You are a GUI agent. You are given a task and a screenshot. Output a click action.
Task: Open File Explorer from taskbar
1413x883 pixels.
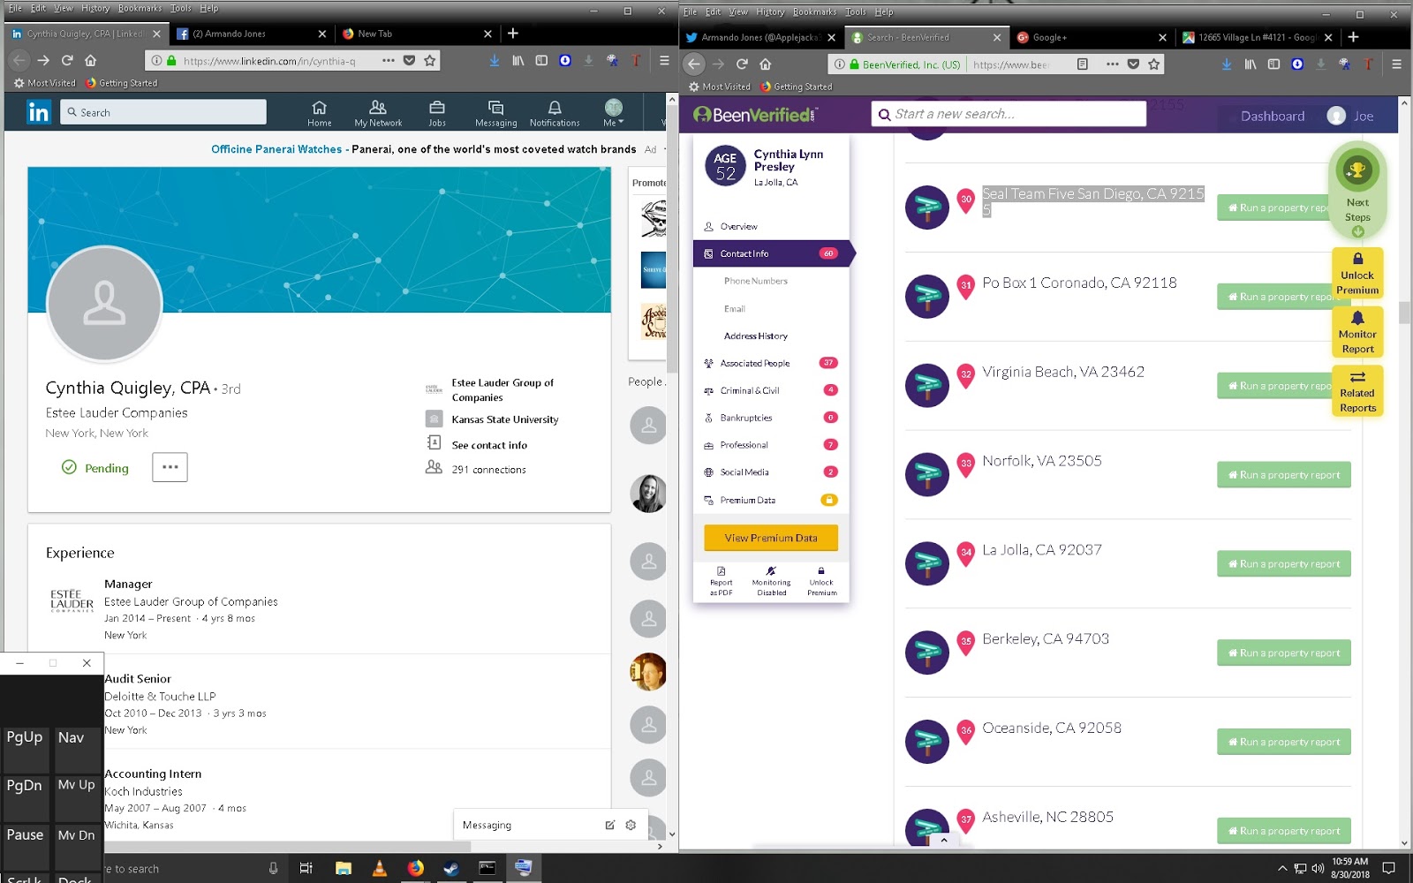[x=344, y=868]
